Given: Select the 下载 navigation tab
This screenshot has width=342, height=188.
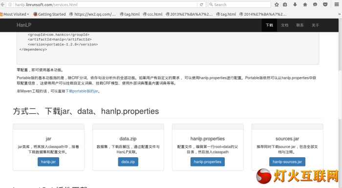Looking at the screenshot, I should coord(269,25).
